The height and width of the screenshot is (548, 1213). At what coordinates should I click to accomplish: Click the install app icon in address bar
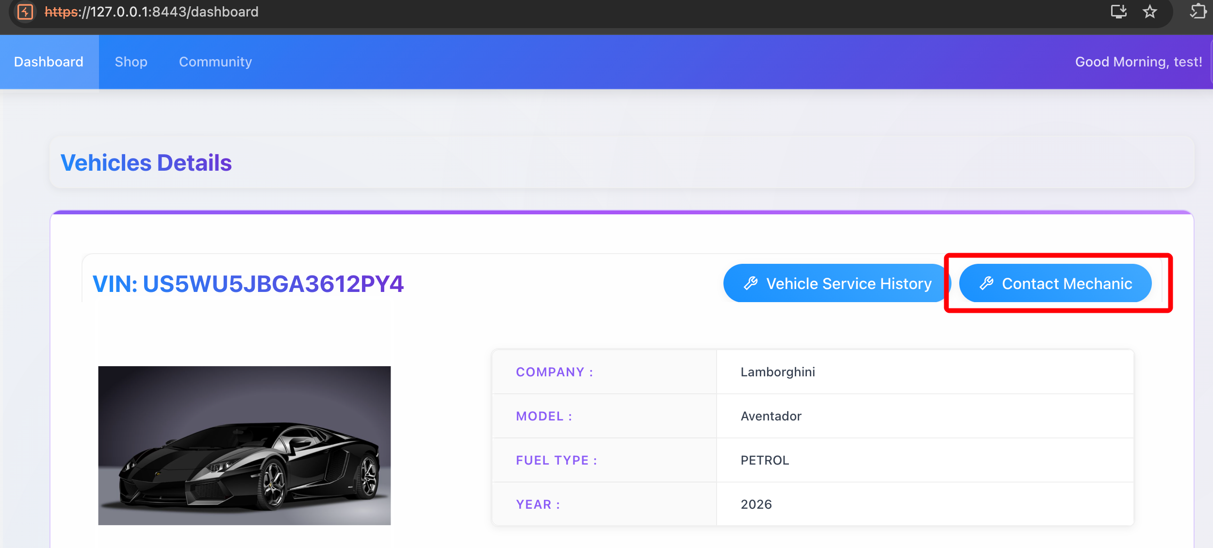[x=1118, y=12]
